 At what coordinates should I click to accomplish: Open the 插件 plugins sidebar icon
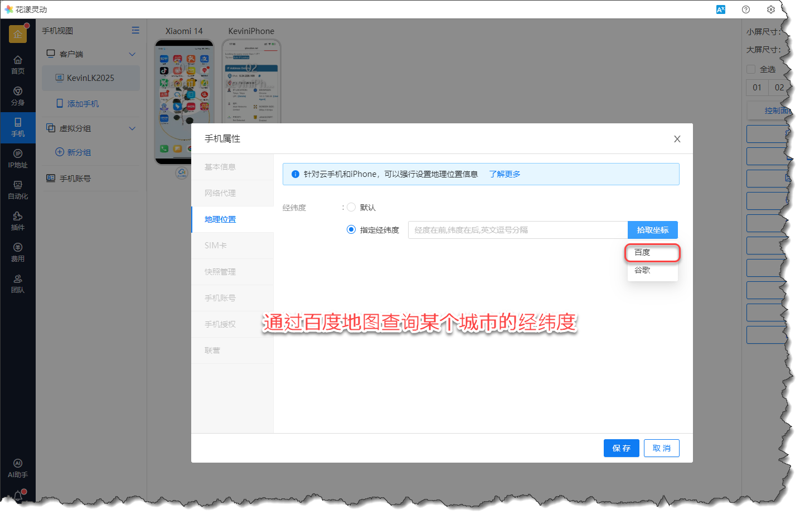18,221
